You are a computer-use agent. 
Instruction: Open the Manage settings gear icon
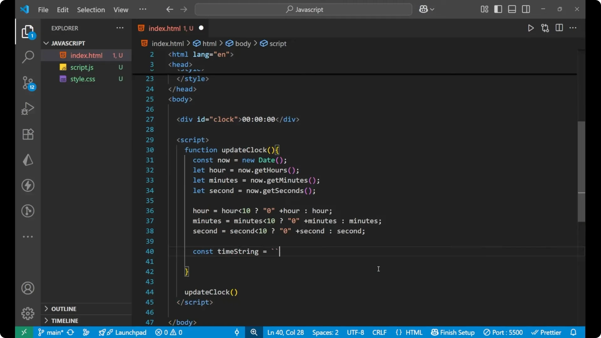(x=28, y=313)
